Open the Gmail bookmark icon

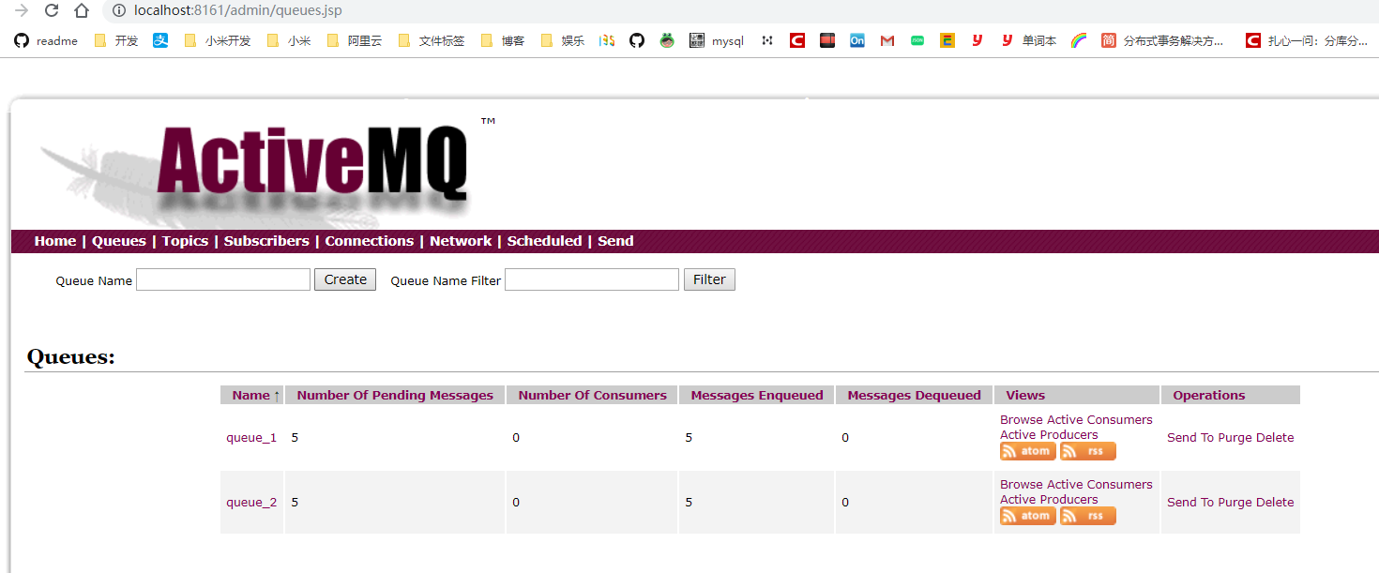click(887, 40)
